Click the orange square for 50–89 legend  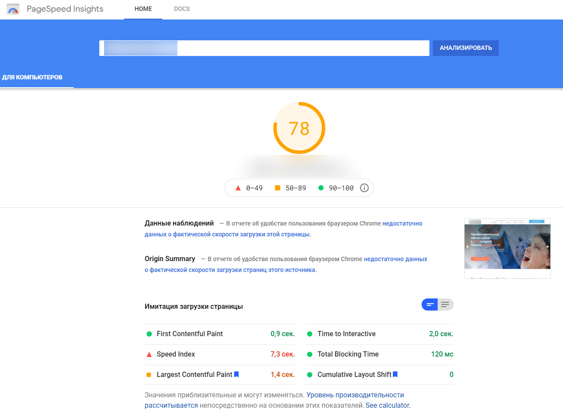pyautogui.click(x=278, y=188)
